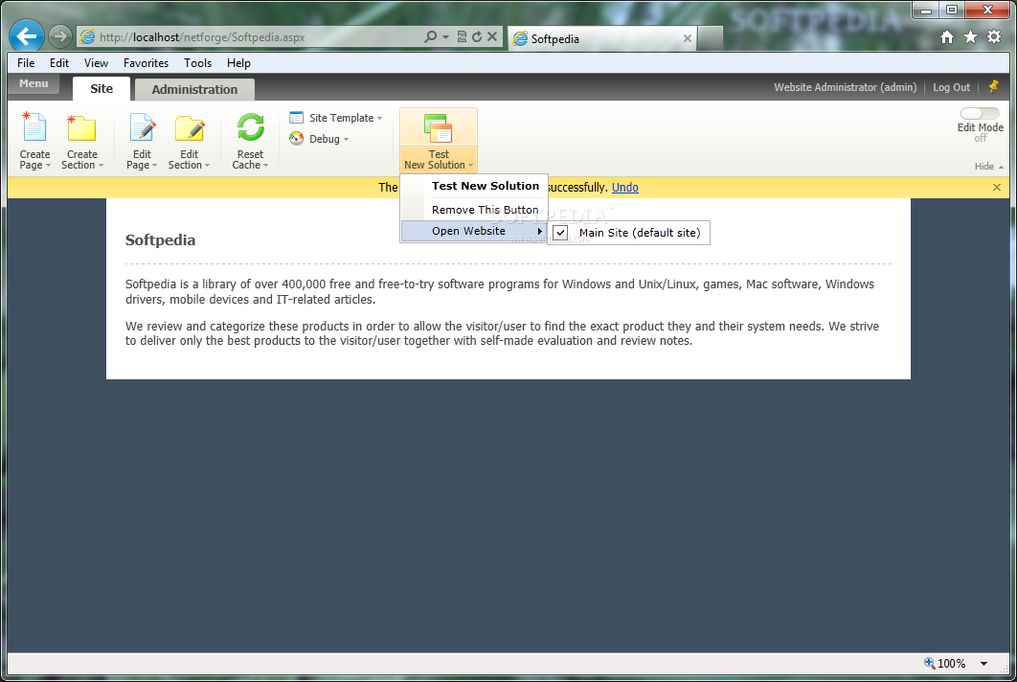Open the Help menu
Viewport: 1017px width, 682px height.
tap(238, 63)
